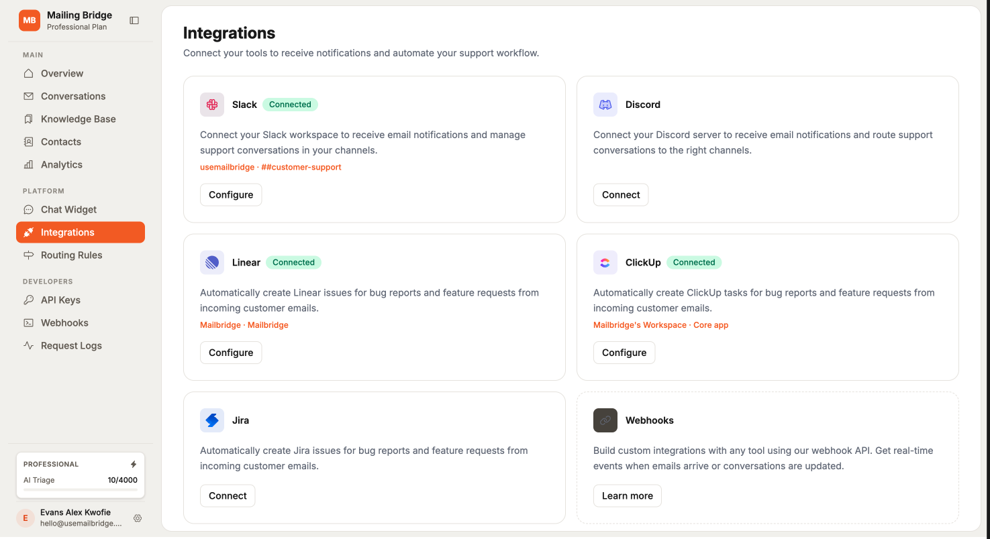Click the Webhooks terminal icon in sidebar
990x539 pixels.
(28, 322)
